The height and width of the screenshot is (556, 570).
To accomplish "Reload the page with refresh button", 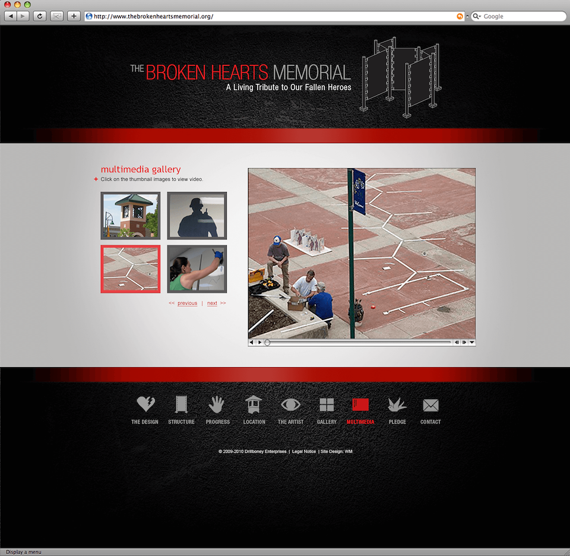I will point(40,16).
